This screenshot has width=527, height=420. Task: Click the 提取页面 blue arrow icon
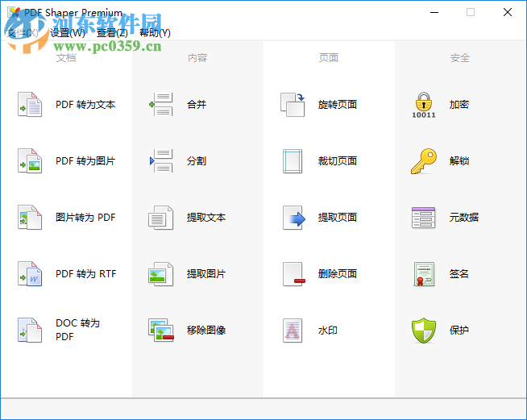[x=294, y=218]
